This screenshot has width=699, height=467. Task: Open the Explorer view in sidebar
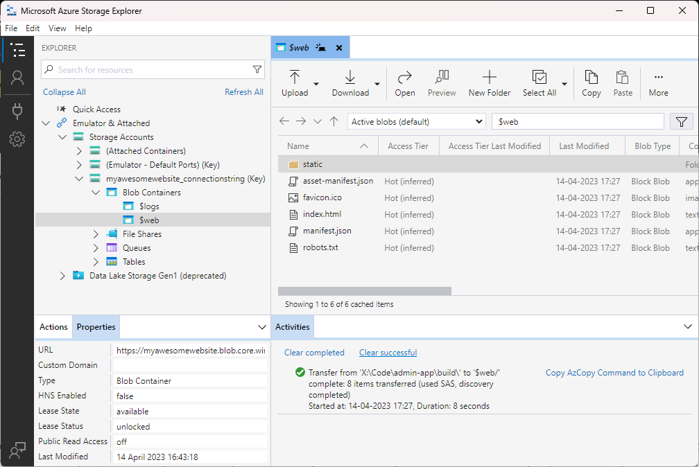17,49
